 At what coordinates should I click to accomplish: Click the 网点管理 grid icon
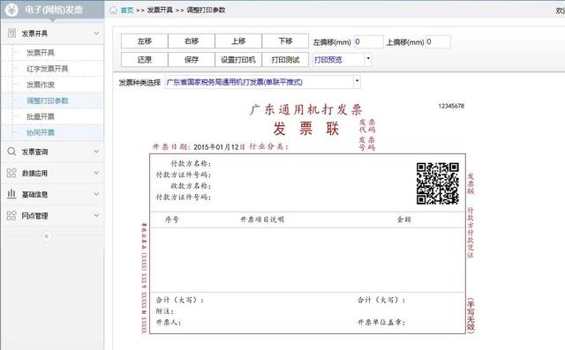click(x=11, y=215)
